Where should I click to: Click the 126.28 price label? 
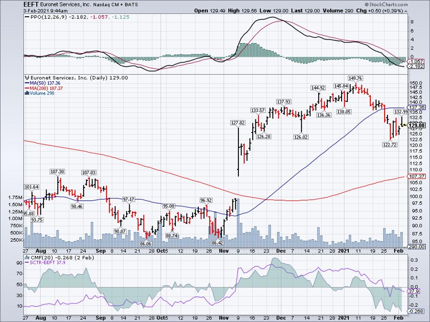click(x=263, y=137)
